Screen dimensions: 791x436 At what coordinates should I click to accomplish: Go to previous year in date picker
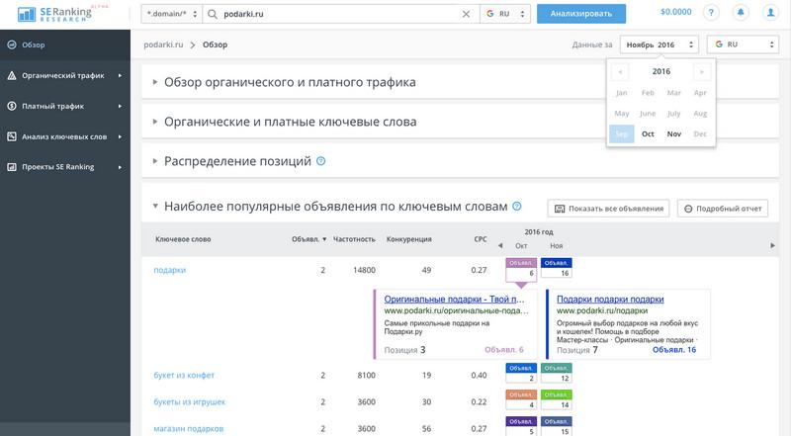coord(620,71)
